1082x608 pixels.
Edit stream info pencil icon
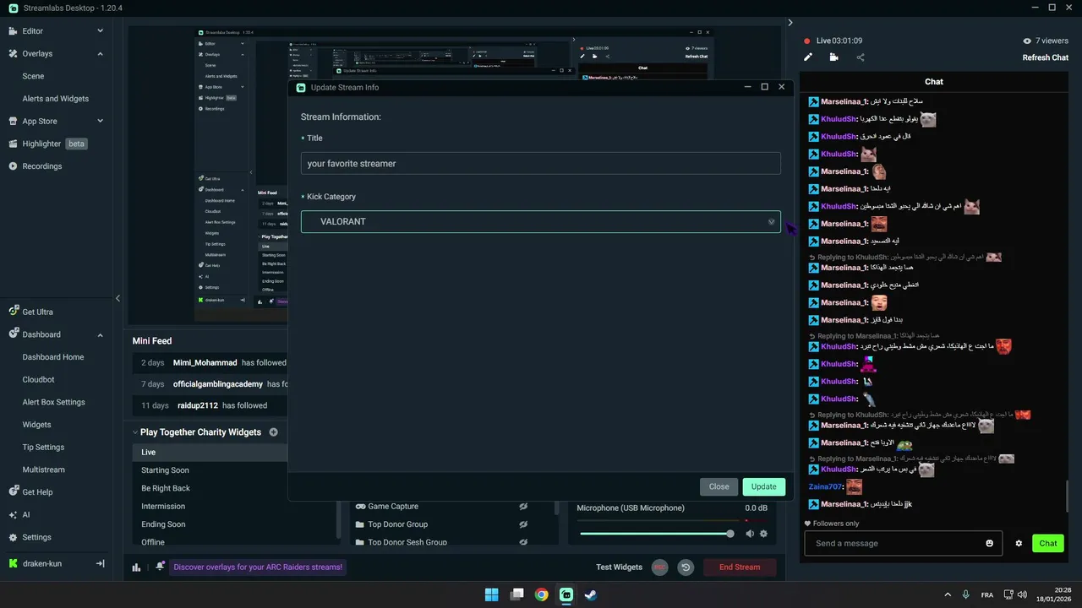808,57
